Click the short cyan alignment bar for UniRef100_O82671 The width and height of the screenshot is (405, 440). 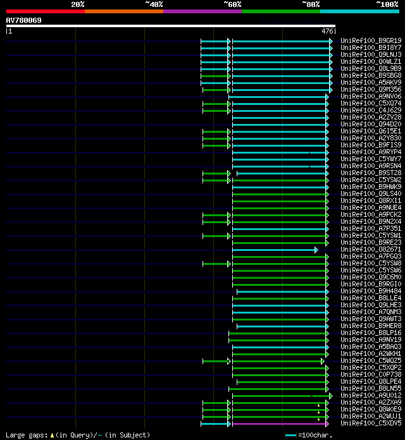[x=274, y=250]
